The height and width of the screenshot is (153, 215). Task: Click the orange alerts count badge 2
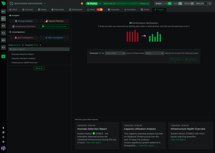coord(101,10)
